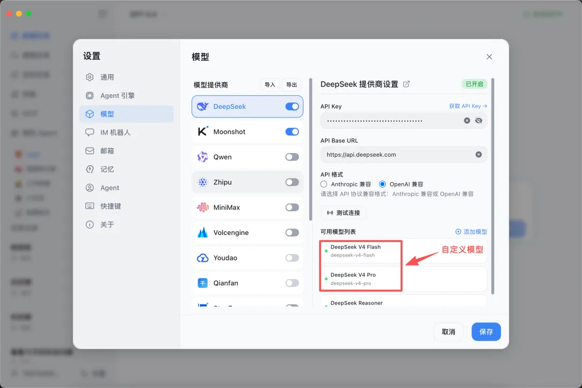The image size is (582, 388).
Task: Turn off the Moonshot provider switch
Action: [x=292, y=131]
